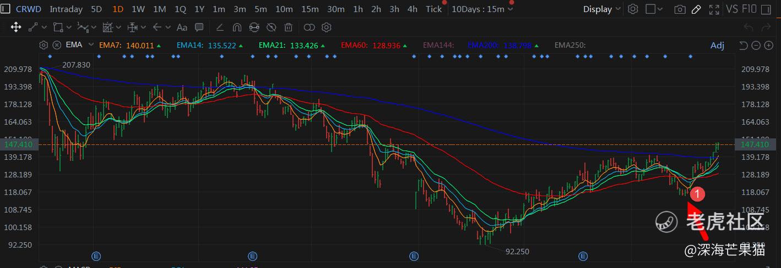Select the 1D timeframe tab
This screenshot has width=781, height=268.
coord(118,9)
